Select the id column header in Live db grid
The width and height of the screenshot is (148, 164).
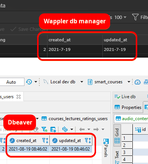point(140,129)
